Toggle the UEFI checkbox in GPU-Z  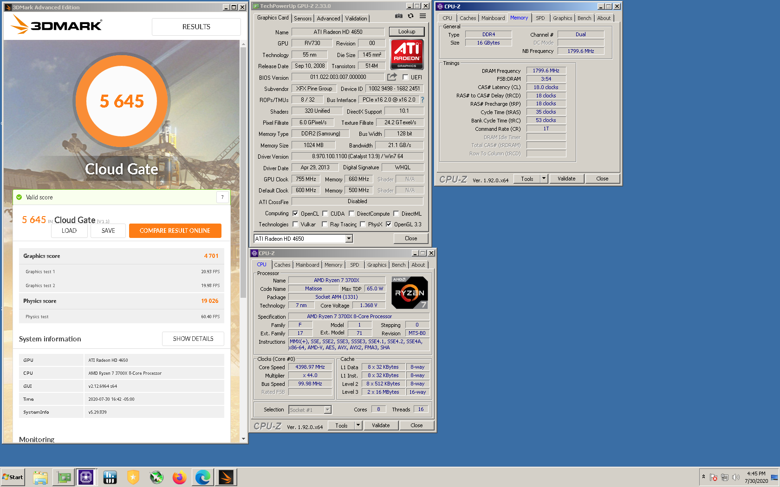405,77
